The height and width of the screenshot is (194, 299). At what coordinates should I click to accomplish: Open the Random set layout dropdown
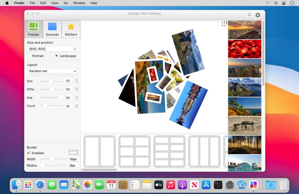(52, 71)
